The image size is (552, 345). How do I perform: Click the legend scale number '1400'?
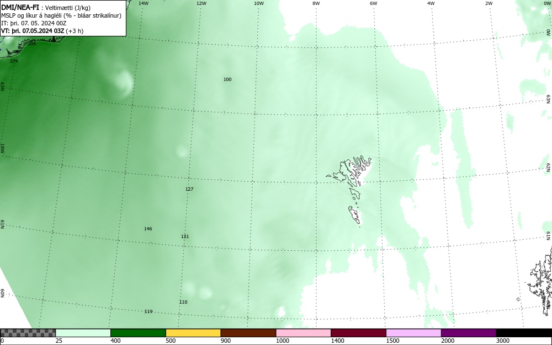tap(338, 341)
